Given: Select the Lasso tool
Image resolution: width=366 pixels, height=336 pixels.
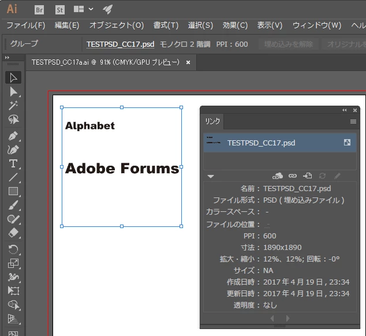Looking at the screenshot, I should point(13,120).
